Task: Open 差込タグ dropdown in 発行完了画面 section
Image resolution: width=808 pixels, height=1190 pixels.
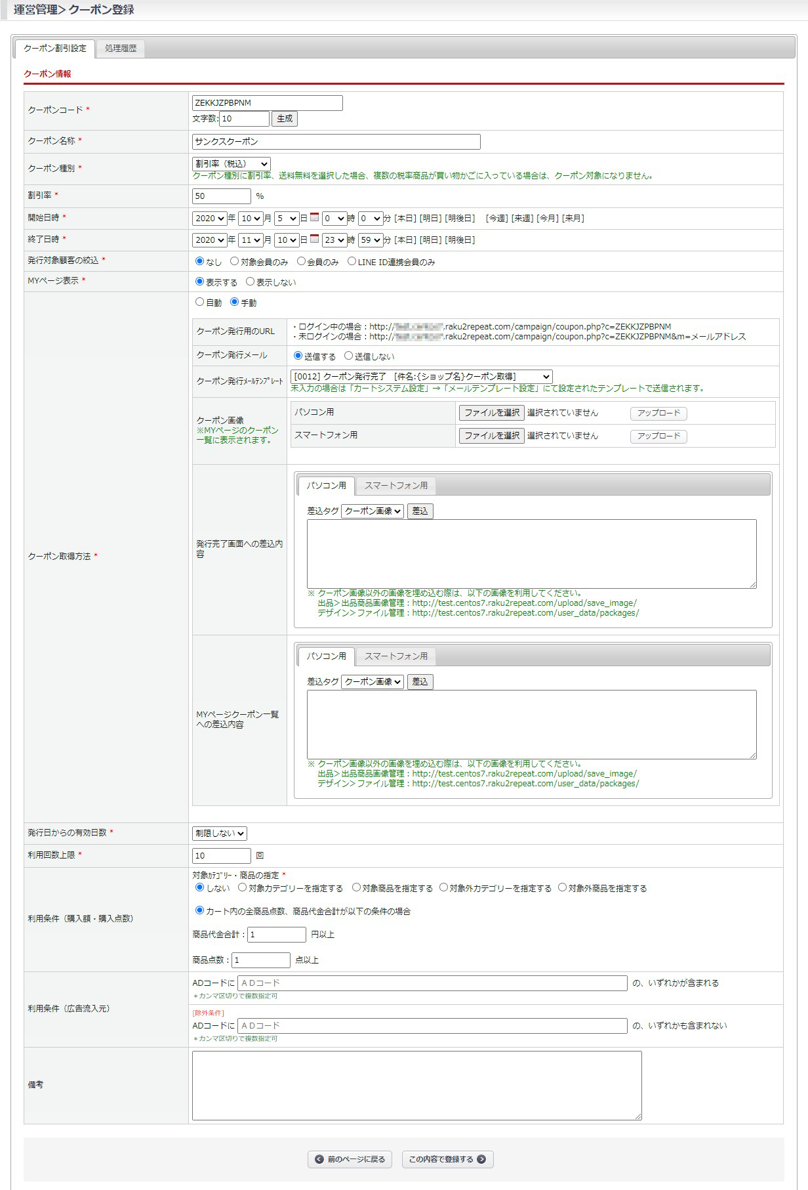Action: coord(373,511)
